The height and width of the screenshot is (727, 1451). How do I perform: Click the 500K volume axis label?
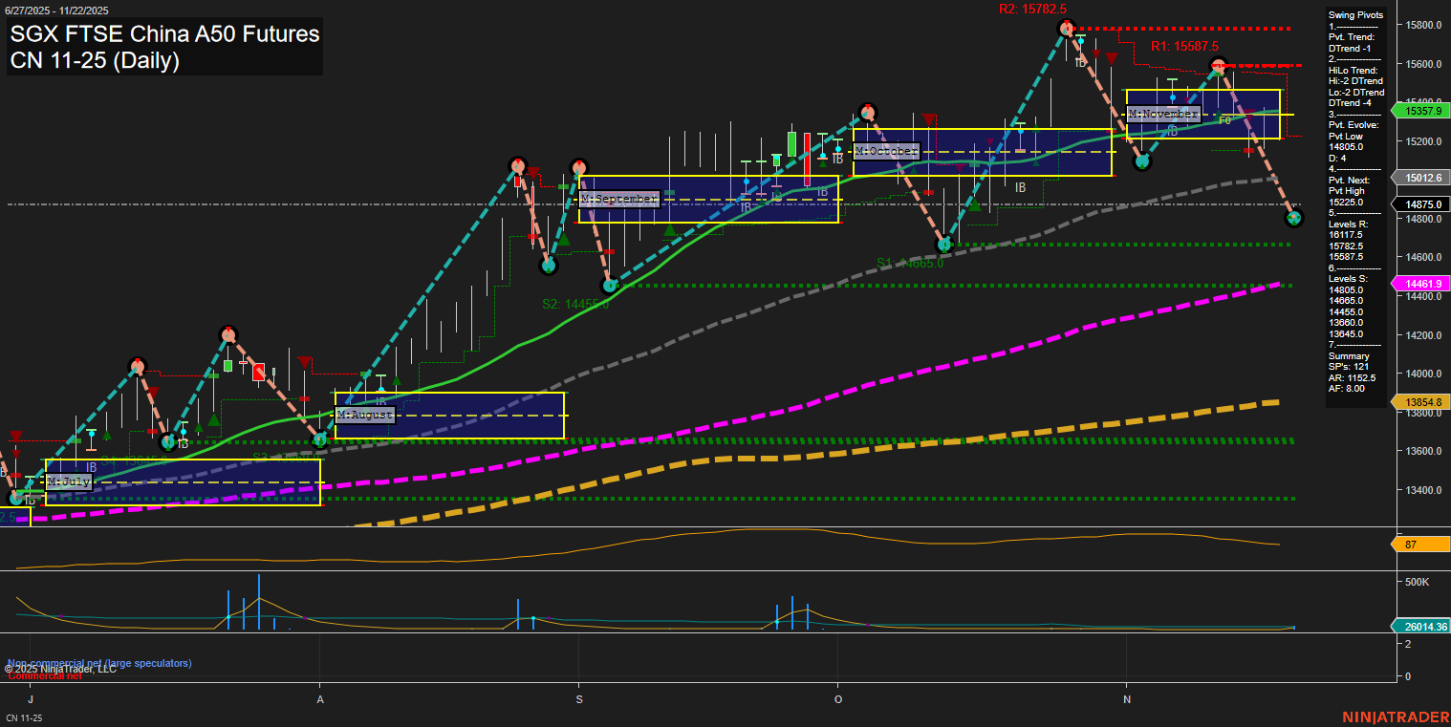click(x=1416, y=582)
